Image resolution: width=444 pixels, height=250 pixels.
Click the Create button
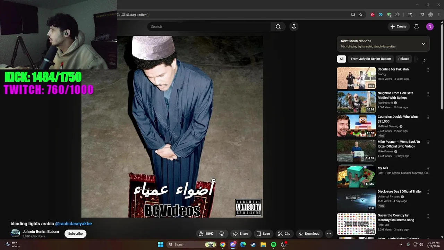[398, 26]
